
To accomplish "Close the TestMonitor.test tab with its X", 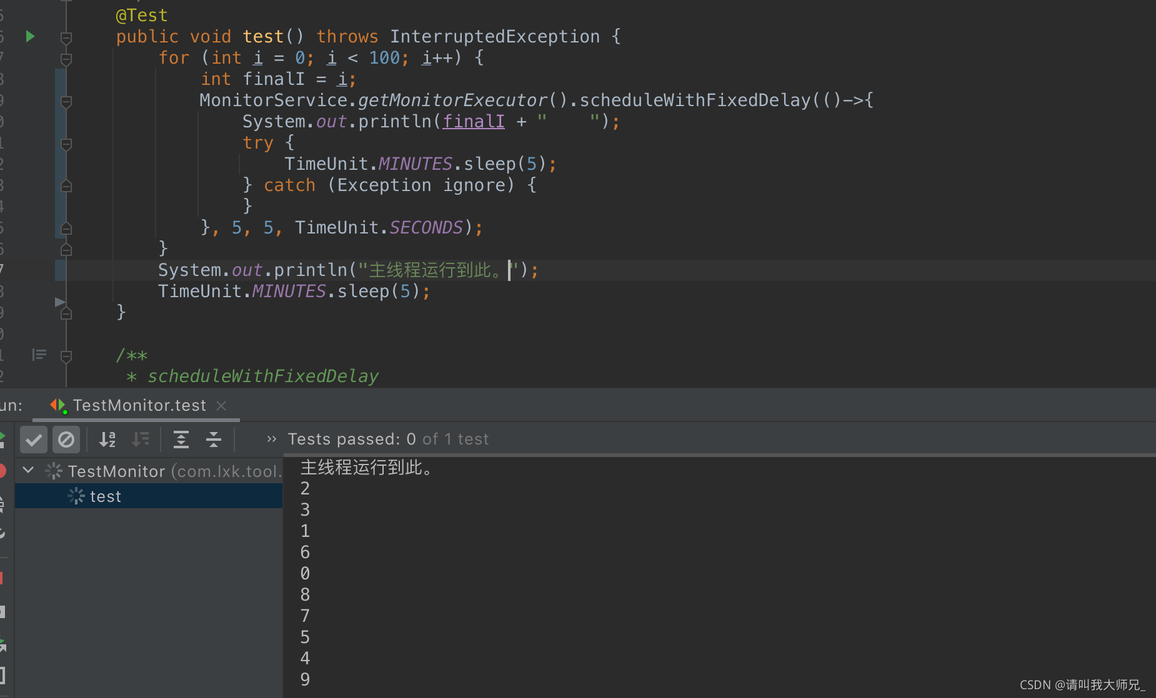I will pos(221,406).
